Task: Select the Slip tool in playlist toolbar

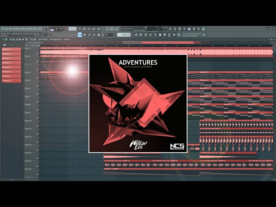Action: 23,39
